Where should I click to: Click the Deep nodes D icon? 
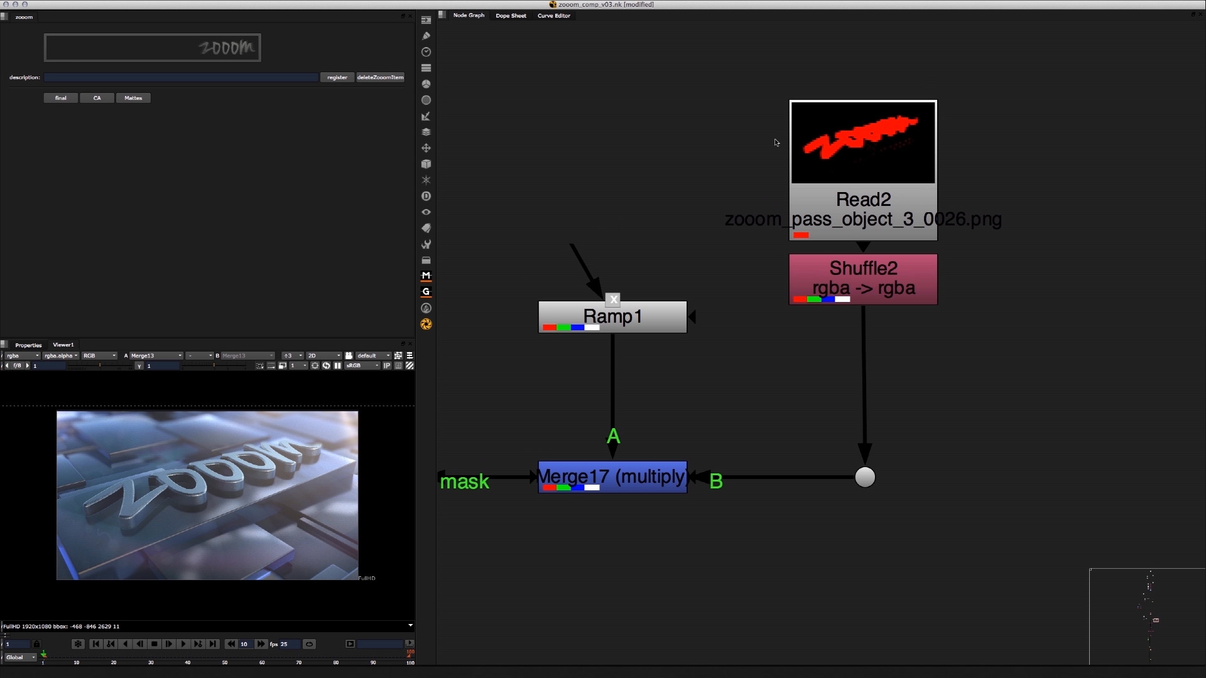[x=426, y=196]
